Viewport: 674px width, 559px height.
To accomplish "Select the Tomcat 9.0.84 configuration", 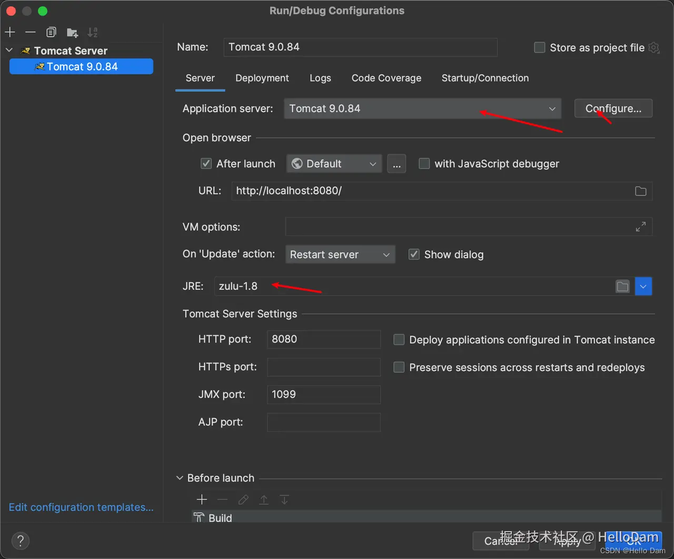I will pyautogui.click(x=81, y=66).
